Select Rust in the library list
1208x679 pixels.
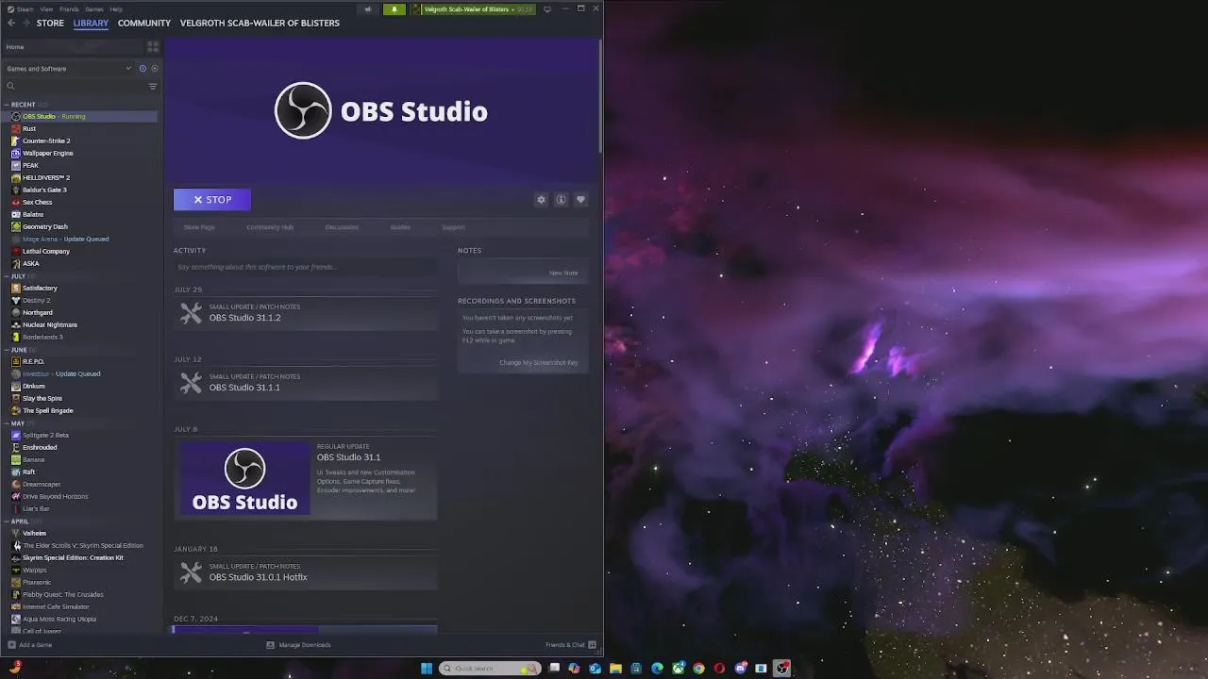tap(29, 128)
